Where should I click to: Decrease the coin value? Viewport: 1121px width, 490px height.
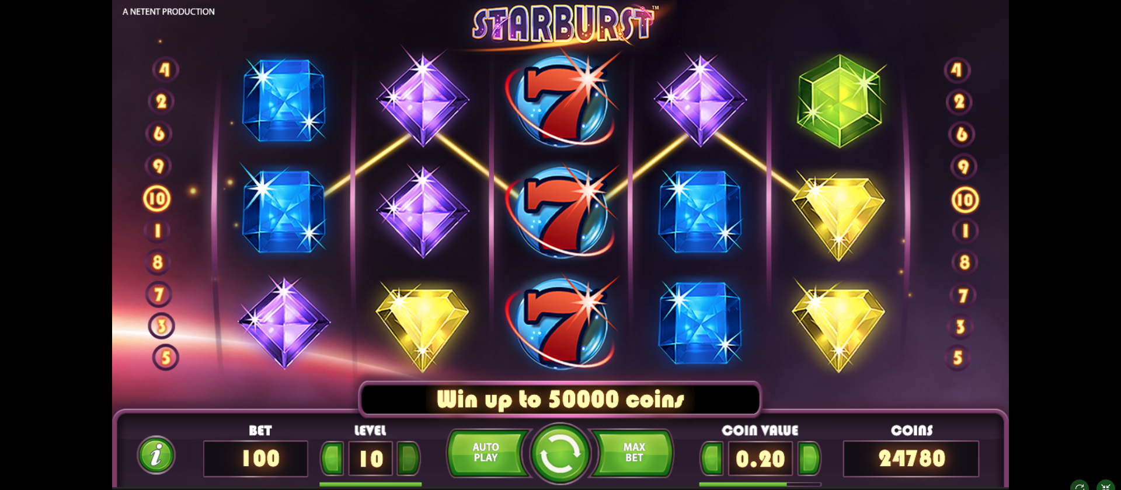(x=712, y=458)
